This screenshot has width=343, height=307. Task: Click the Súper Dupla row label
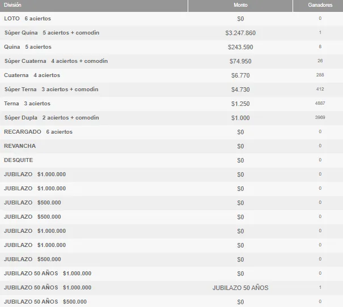pyautogui.click(x=51, y=118)
